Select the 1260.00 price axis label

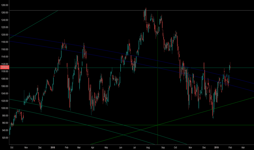(x=5, y=13)
